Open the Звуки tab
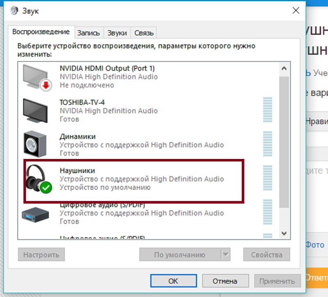The height and width of the screenshot is (297, 328). 117,33
